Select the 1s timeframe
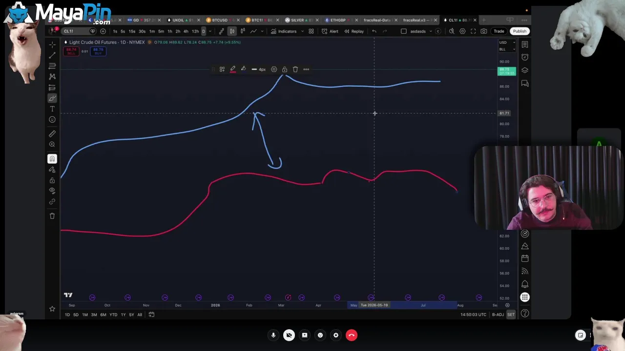This screenshot has height=351, width=625. (115, 31)
